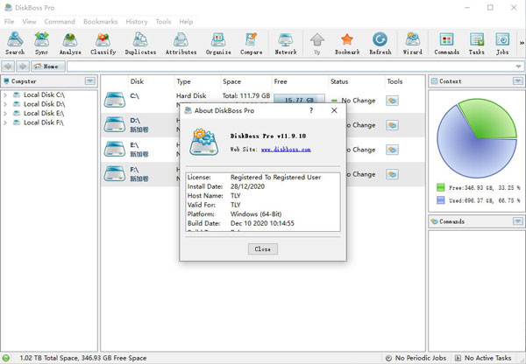The image size is (526, 364).
Task: Open tools button for D:\ row
Action: click(392, 125)
